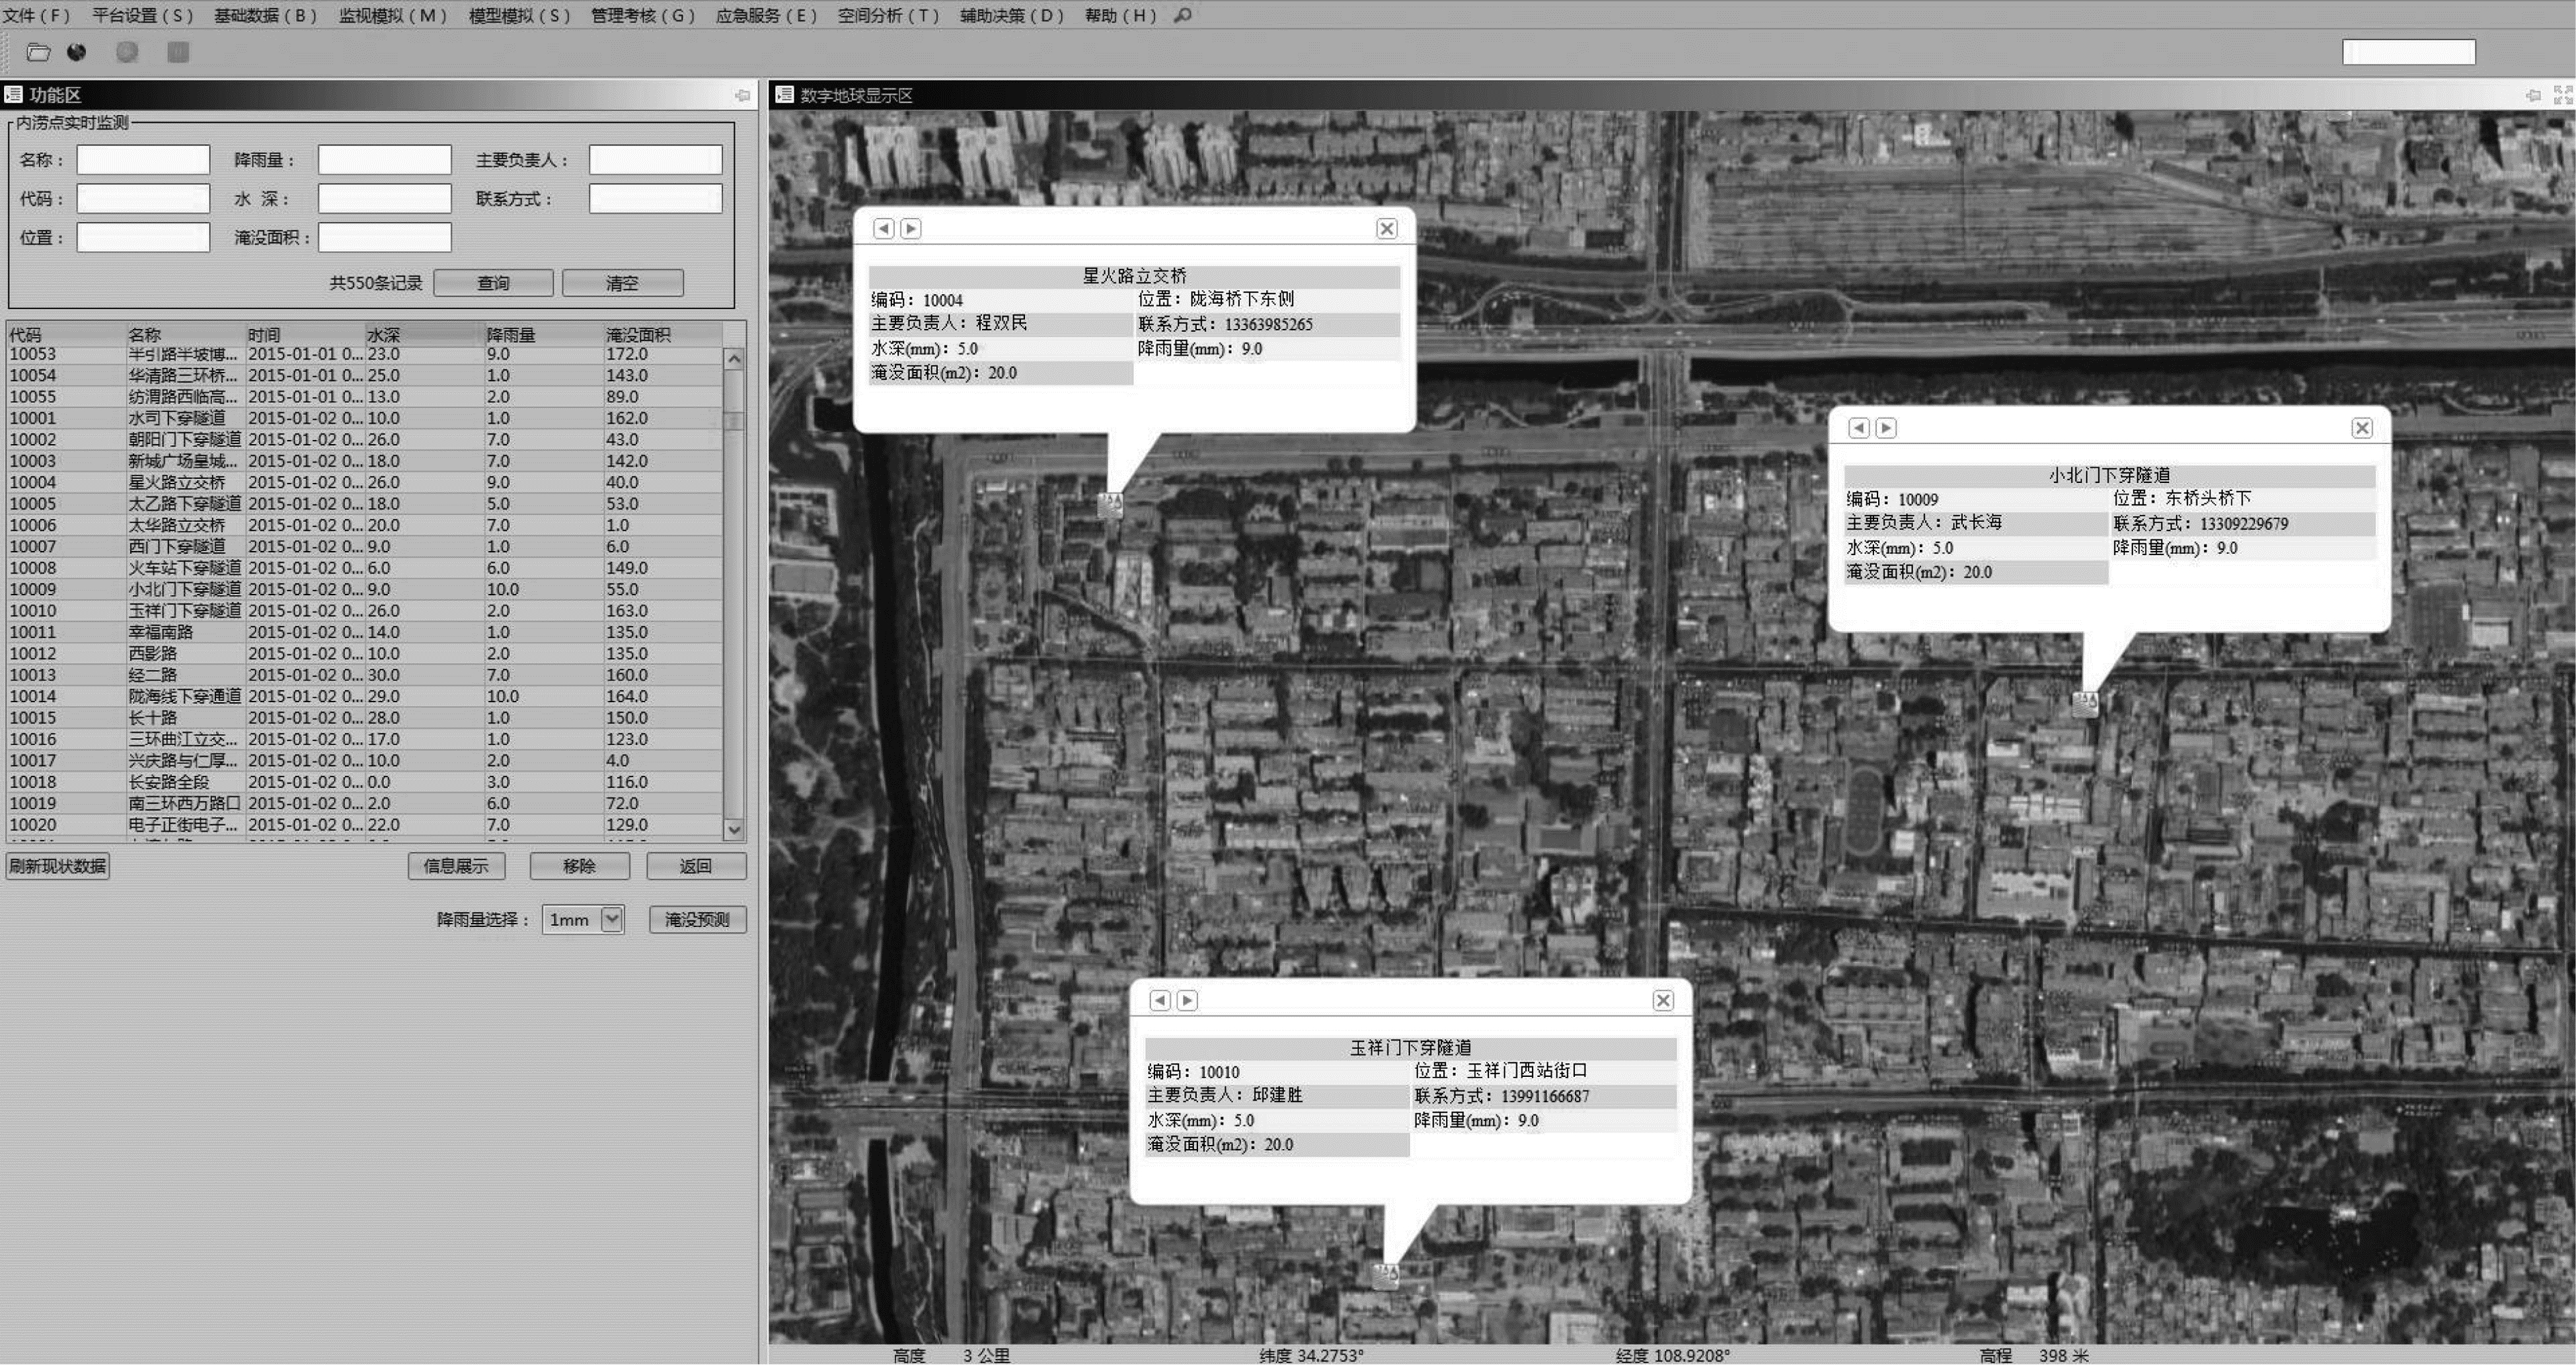2576x1365 pixels.
Task: Open the 监视模拟 (M) menu
Action: 392,15
